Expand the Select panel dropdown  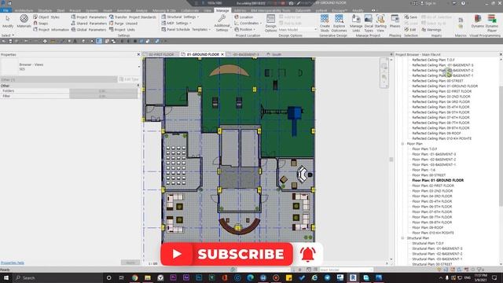8,35
